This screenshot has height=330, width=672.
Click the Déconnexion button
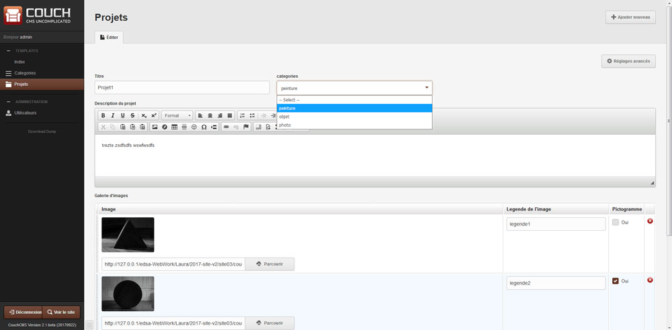pos(23,312)
